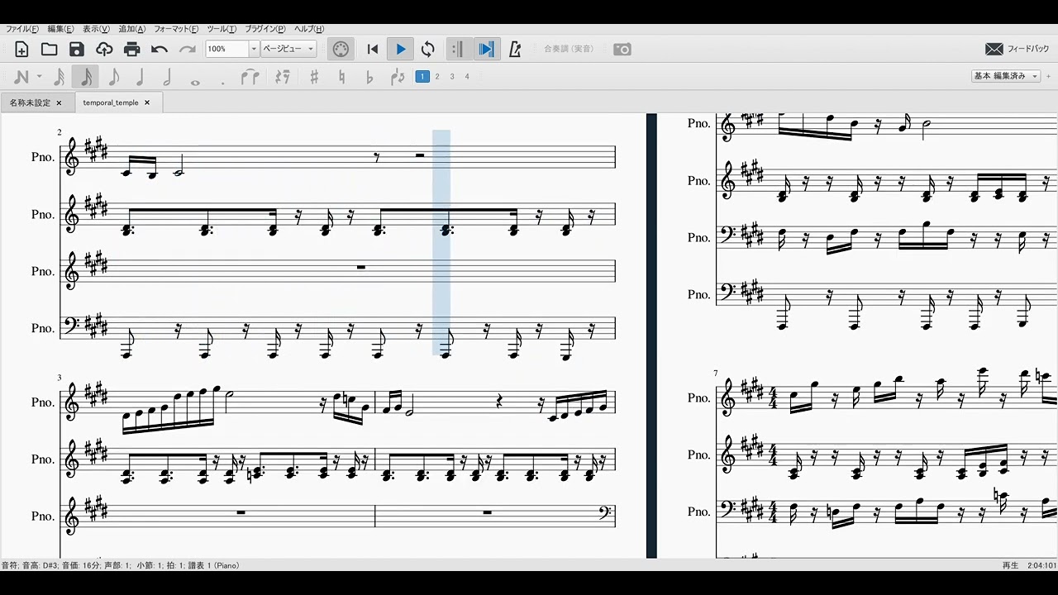Select the eighth note duration
Image resolution: width=1058 pixels, height=595 pixels.
pyautogui.click(x=113, y=78)
